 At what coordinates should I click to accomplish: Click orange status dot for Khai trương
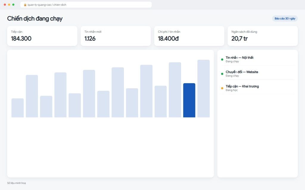222,88
